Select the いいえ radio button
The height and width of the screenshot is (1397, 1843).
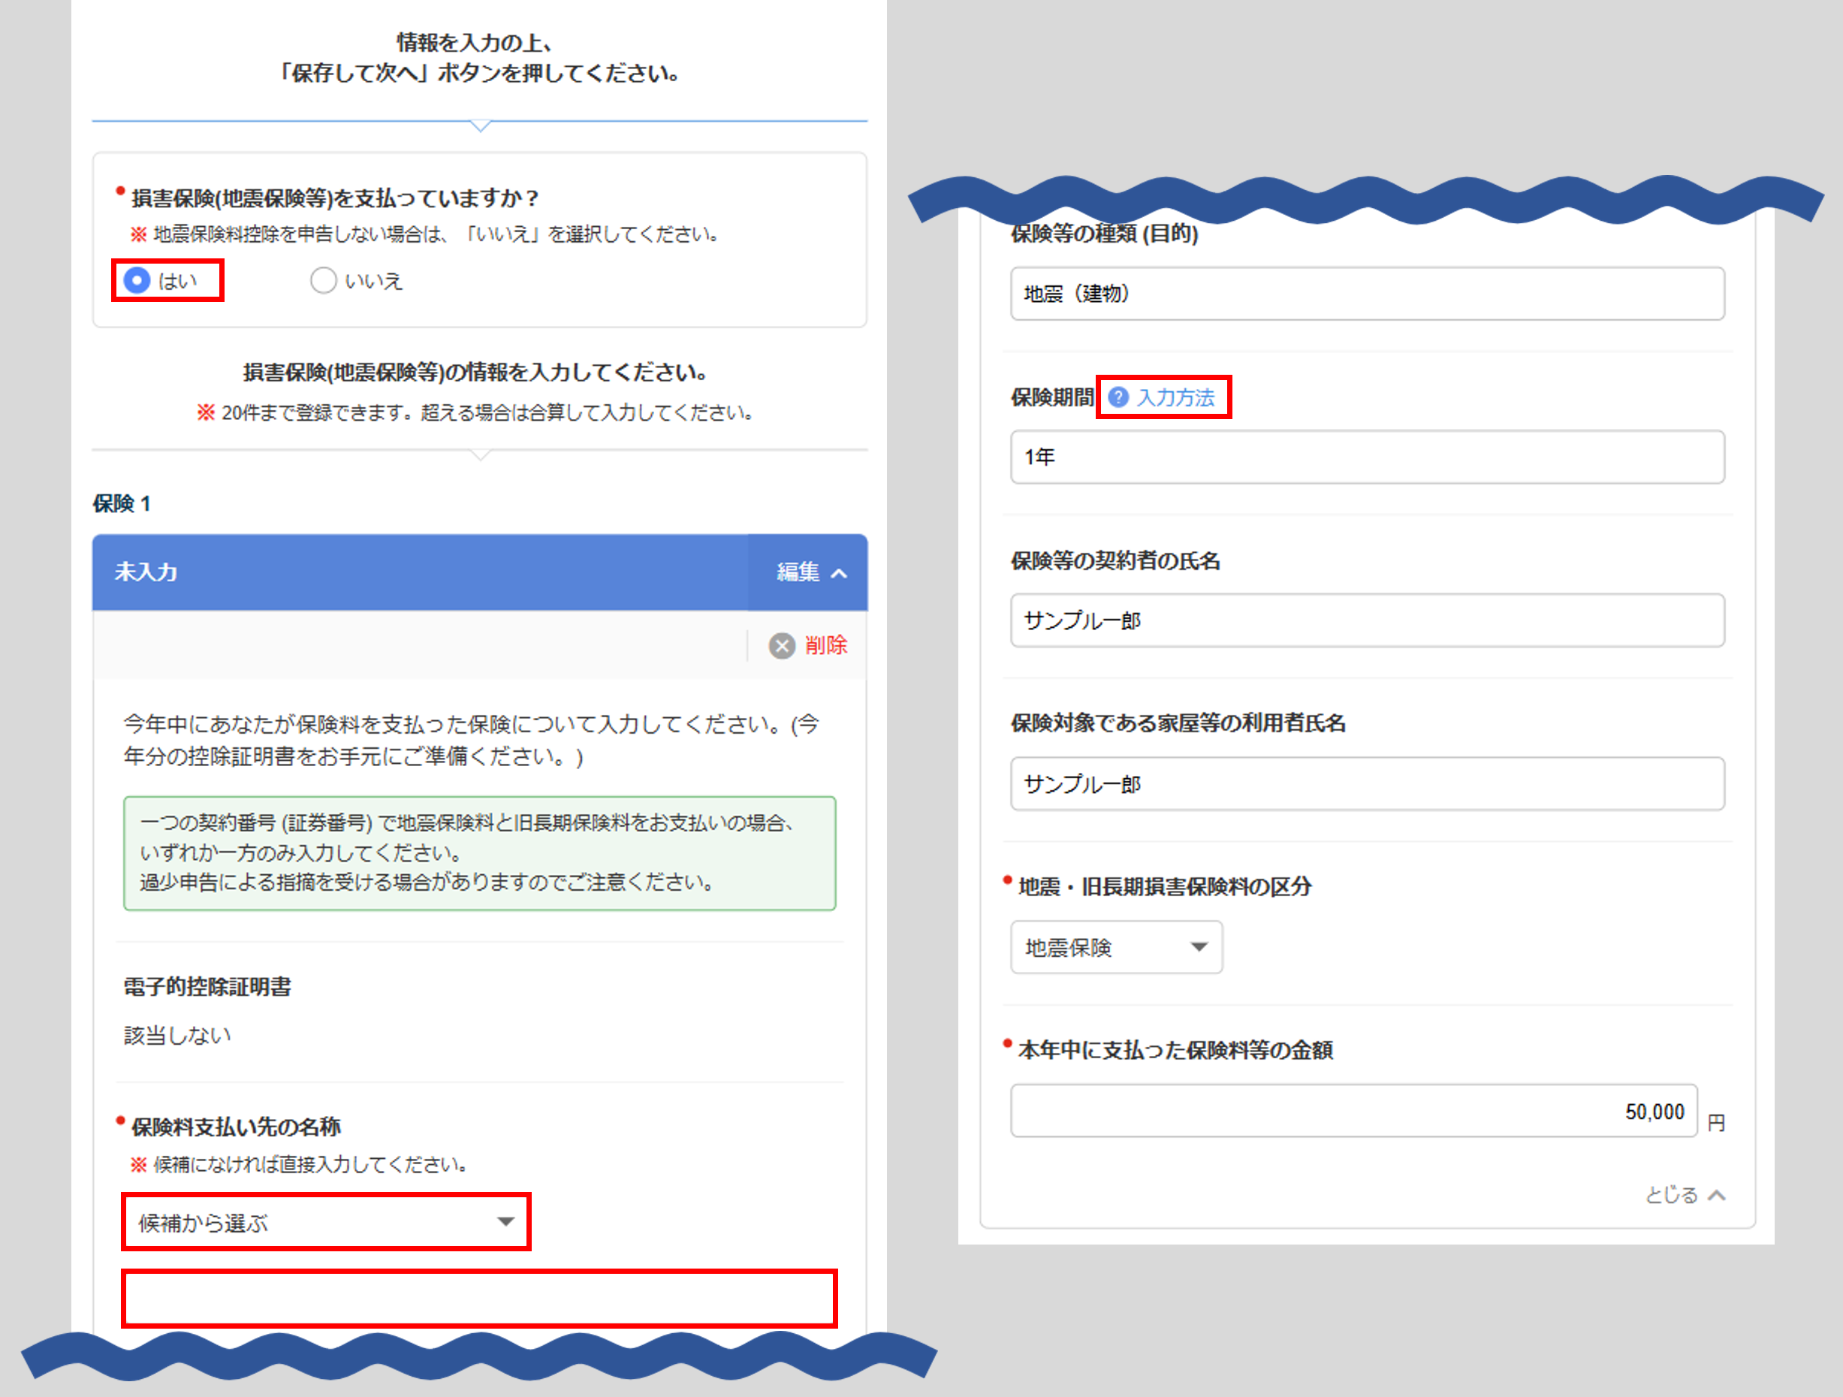[323, 281]
